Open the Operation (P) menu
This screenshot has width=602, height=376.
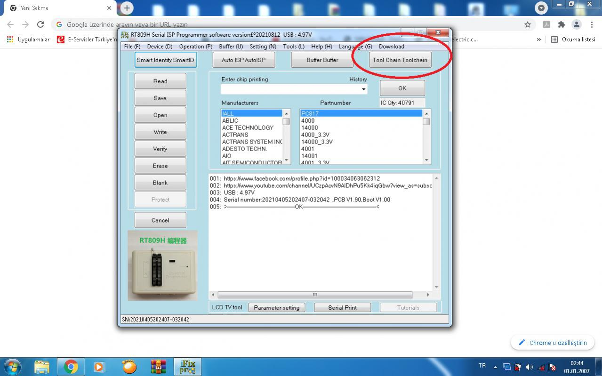pos(195,47)
